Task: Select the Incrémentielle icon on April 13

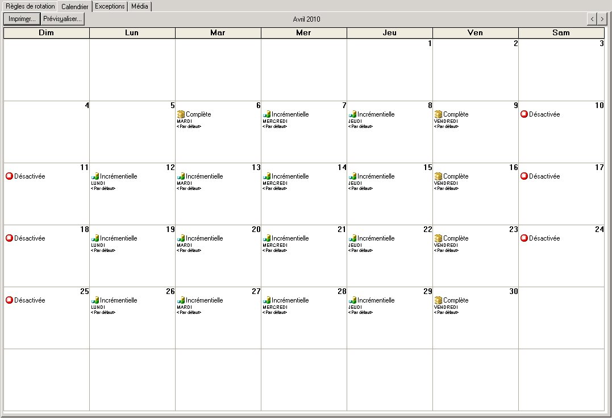Action: 181,176
